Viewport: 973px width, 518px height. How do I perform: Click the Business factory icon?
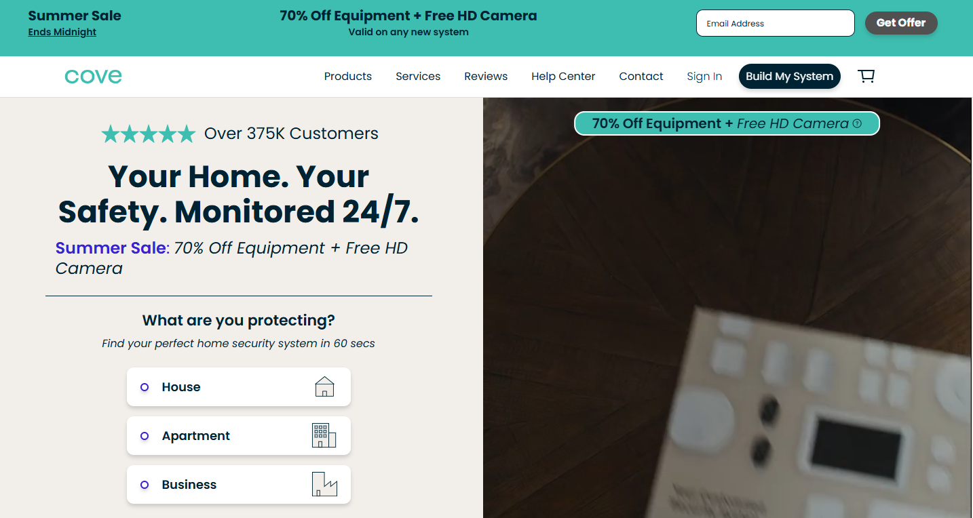click(x=324, y=484)
